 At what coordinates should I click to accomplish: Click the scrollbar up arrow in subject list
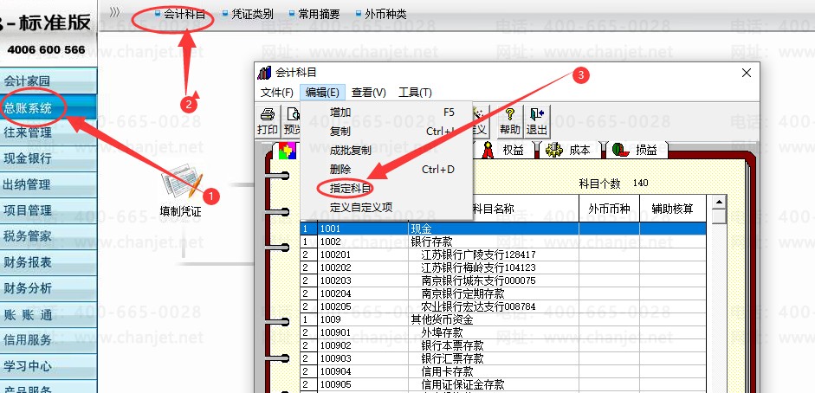click(x=719, y=203)
